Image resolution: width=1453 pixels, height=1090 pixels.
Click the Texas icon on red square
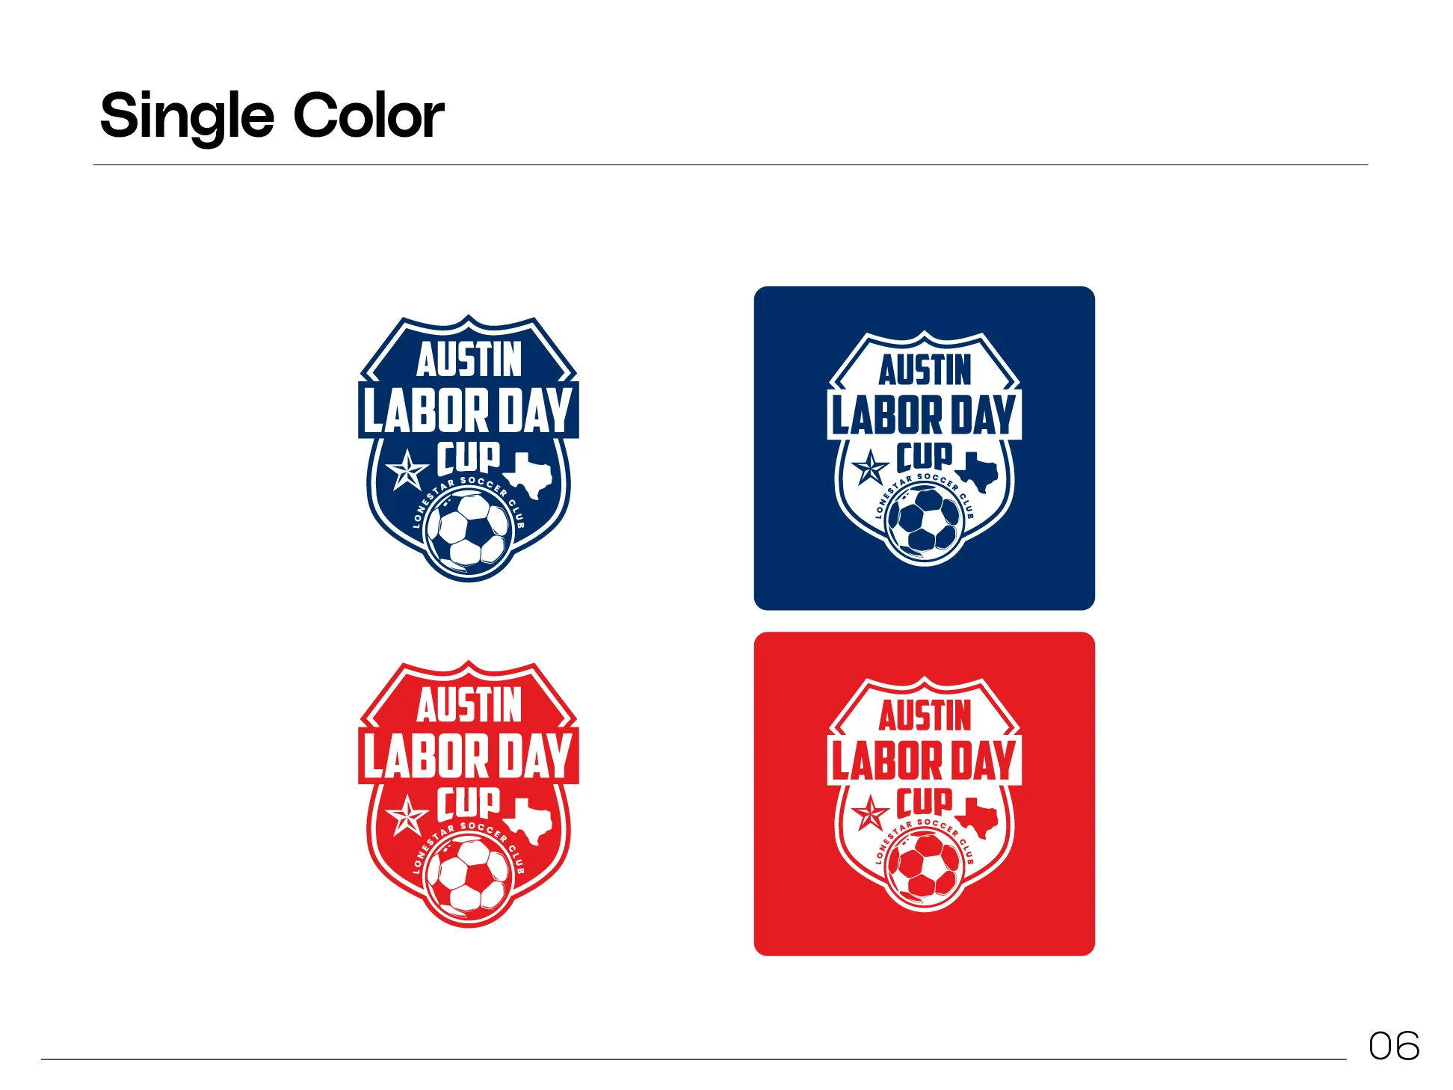click(x=977, y=817)
